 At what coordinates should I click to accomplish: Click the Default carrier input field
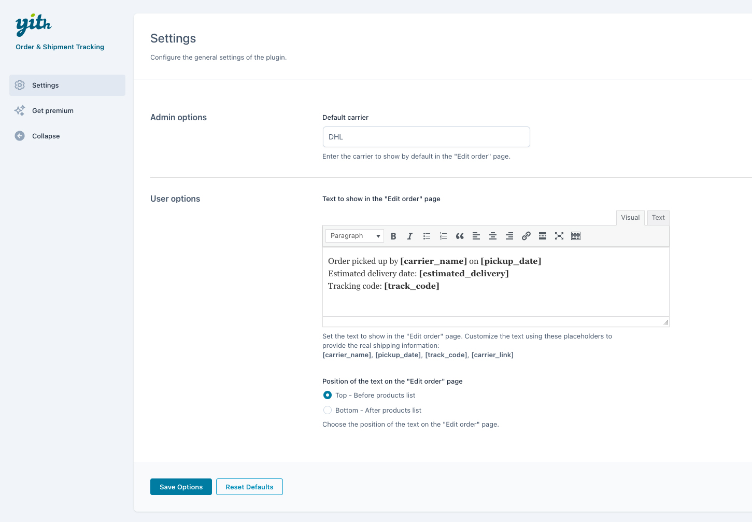click(x=426, y=137)
